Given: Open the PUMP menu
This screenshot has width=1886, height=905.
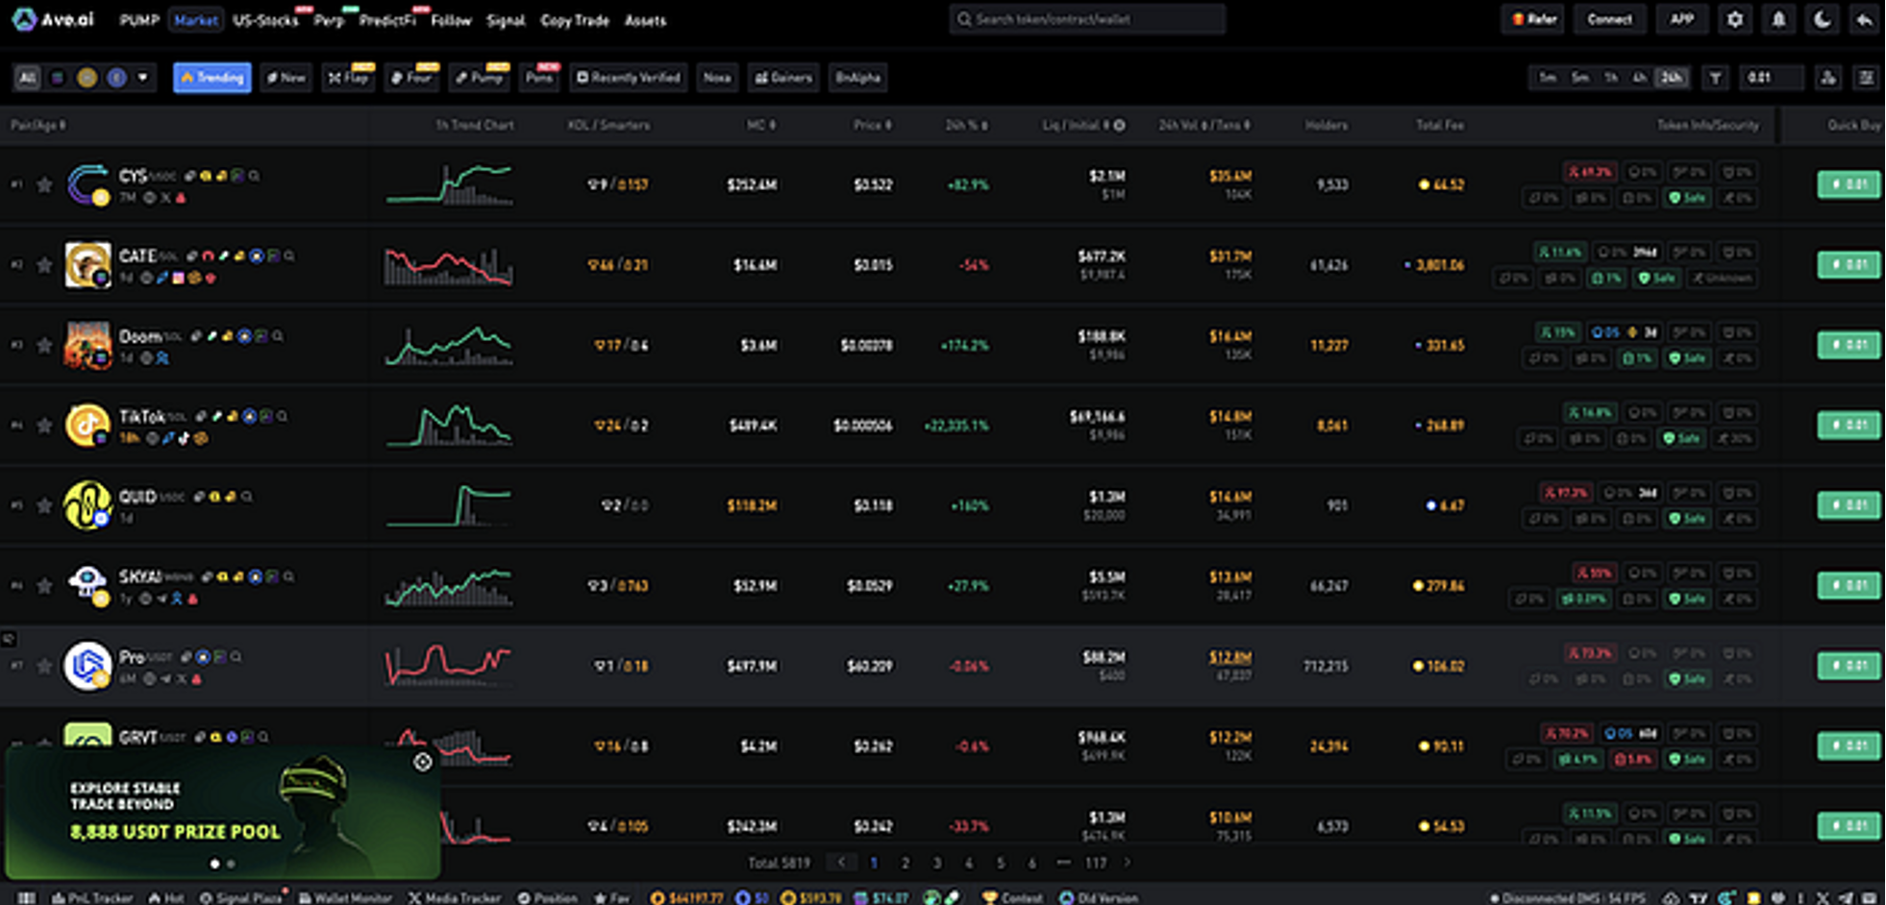Looking at the screenshot, I should pyautogui.click(x=139, y=20).
